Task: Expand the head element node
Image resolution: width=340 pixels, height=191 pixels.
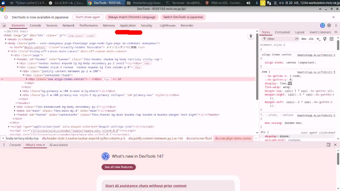Action: [x=6, y=39]
